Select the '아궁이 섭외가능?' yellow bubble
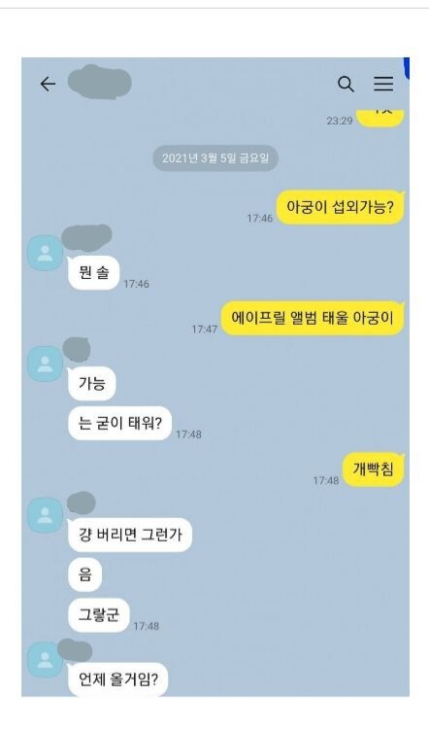This screenshot has height=729, width=429. [340, 207]
